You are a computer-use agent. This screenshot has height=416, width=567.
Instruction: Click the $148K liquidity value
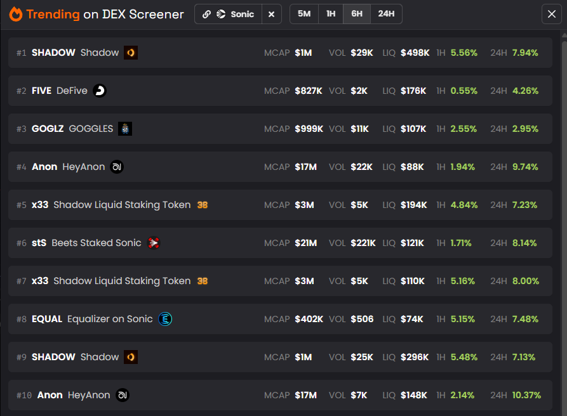click(414, 395)
